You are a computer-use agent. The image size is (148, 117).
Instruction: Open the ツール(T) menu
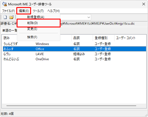coord(38,11)
